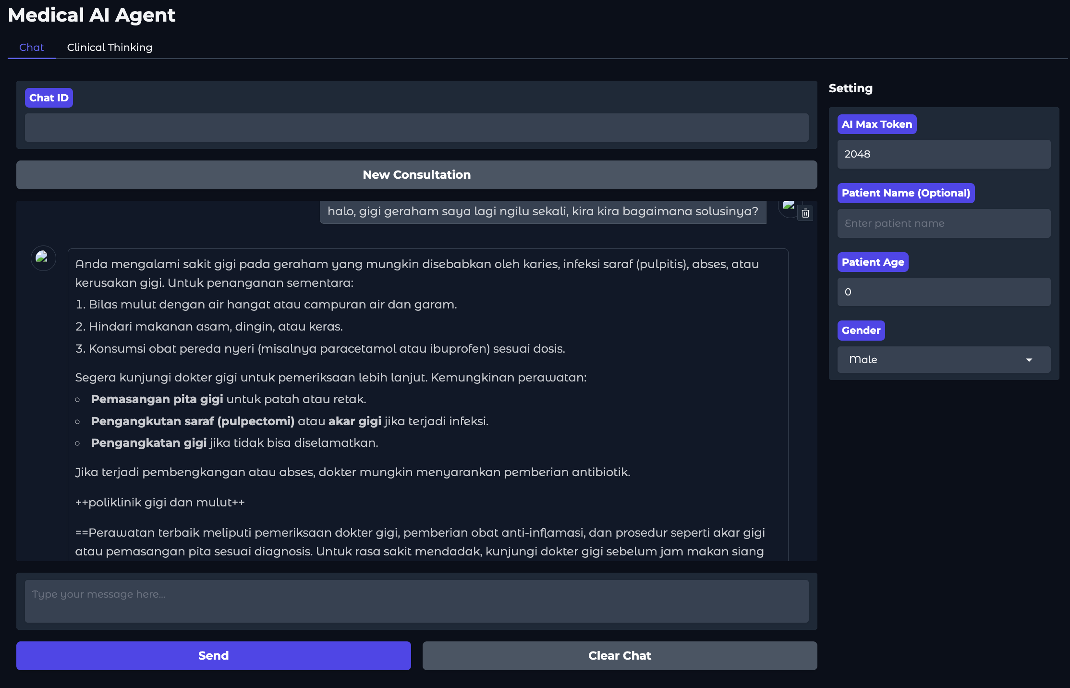Click the AI assistant avatar icon

coord(43,258)
